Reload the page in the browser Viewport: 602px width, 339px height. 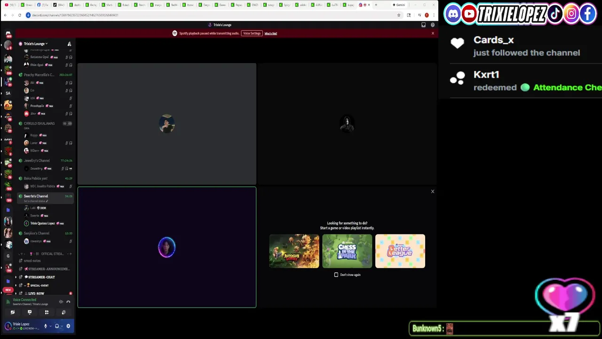tap(19, 15)
